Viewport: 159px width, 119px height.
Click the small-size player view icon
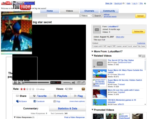79,83
